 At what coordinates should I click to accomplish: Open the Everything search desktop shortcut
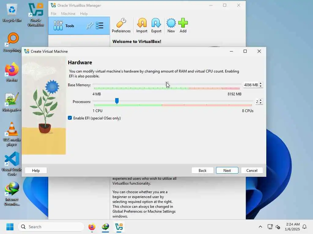12,42
